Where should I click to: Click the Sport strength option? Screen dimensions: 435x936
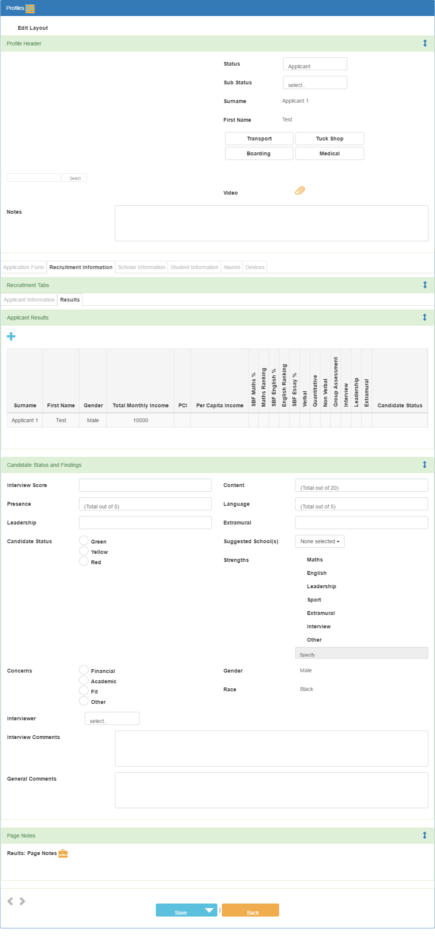point(314,600)
